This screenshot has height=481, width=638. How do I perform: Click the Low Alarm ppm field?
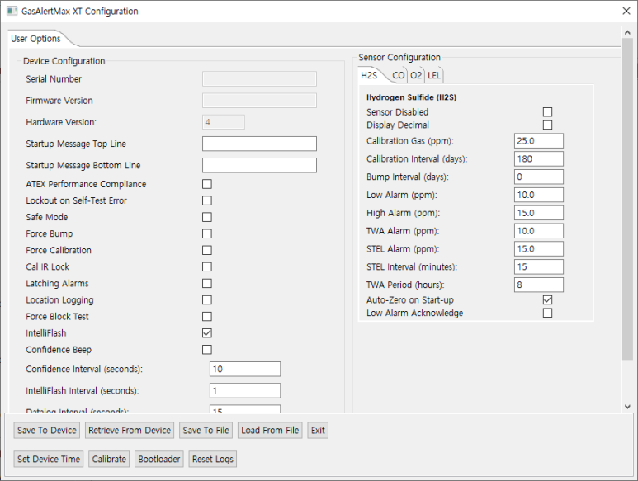coord(539,195)
